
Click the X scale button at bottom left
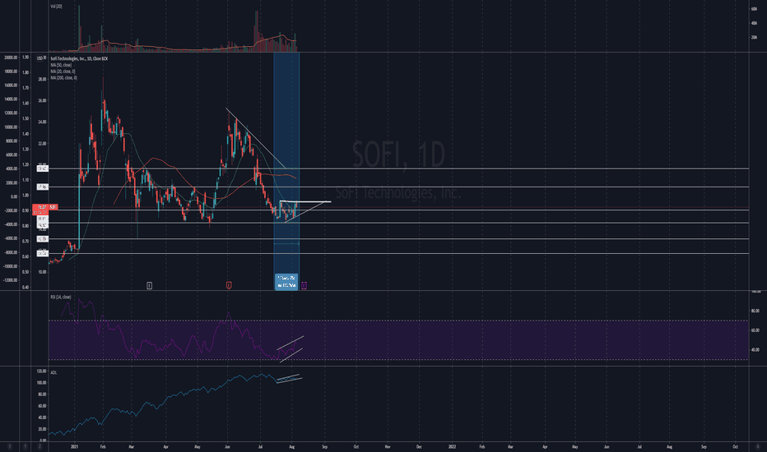9,446
